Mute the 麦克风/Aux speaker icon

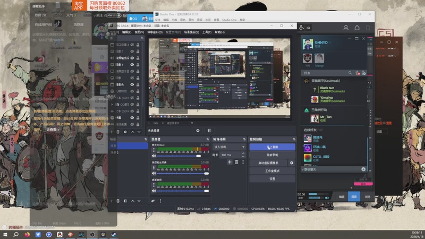coord(154,156)
